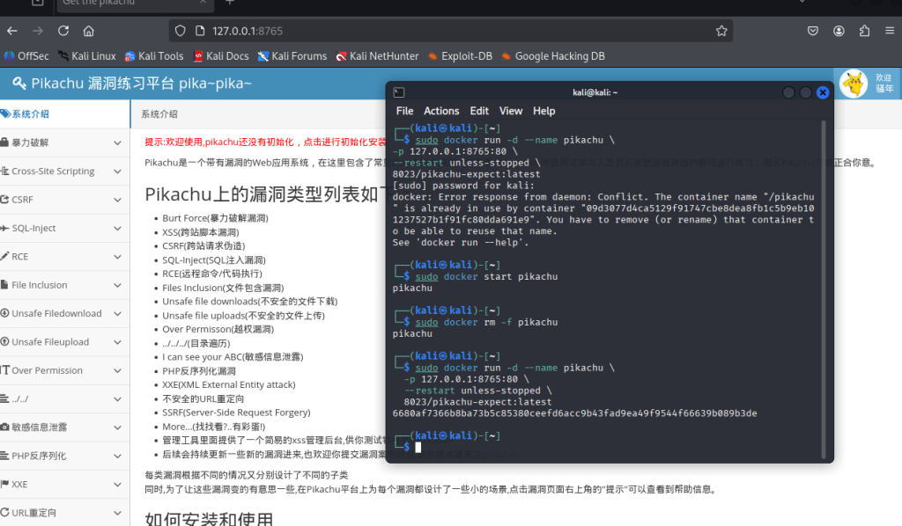Open the browser extensions puzzle icon
902x526 pixels.
coord(864,31)
